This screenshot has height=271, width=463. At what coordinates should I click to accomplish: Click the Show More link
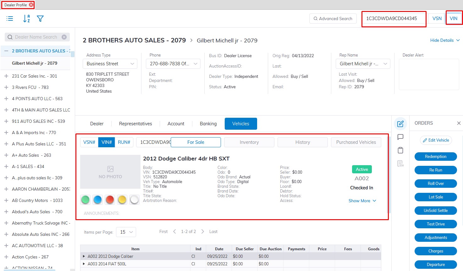[x=362, y=201]
